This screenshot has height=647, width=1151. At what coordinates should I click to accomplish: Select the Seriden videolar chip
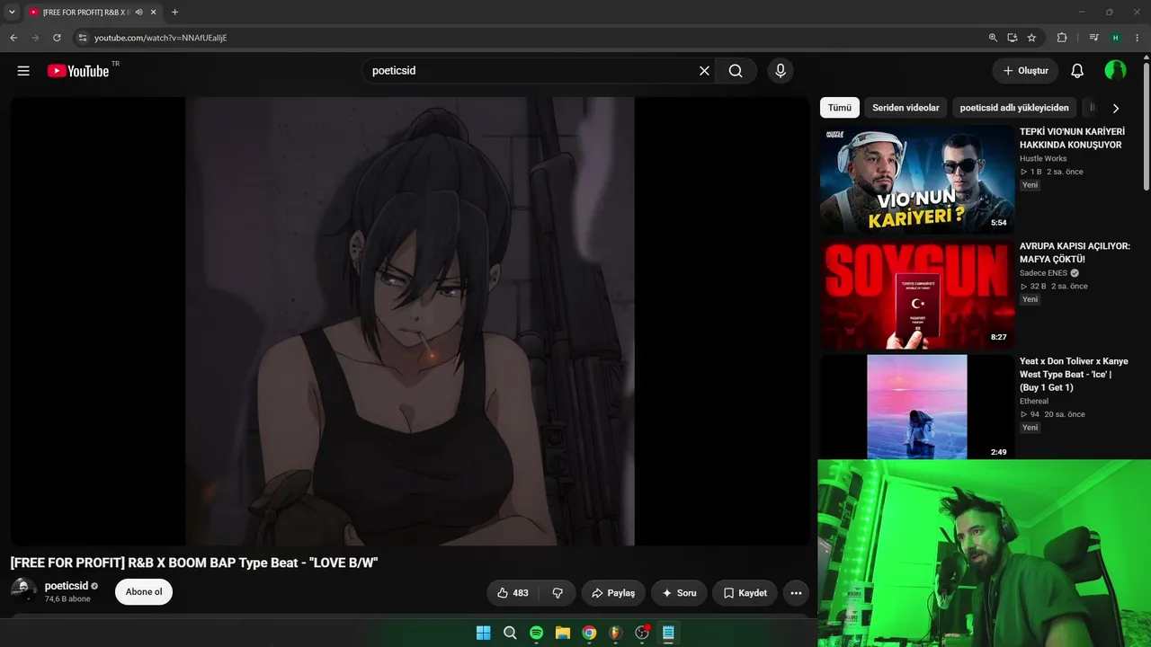click(906, 108)
